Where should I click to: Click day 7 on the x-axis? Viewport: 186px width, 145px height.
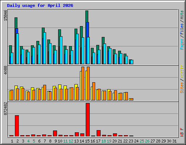pos(45,141)
